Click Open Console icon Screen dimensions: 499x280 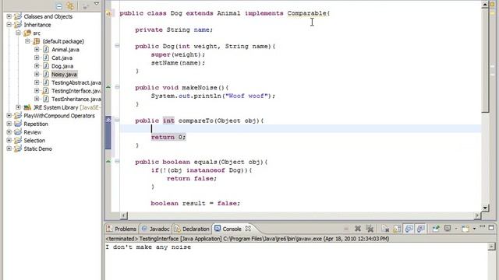point(465,229)
